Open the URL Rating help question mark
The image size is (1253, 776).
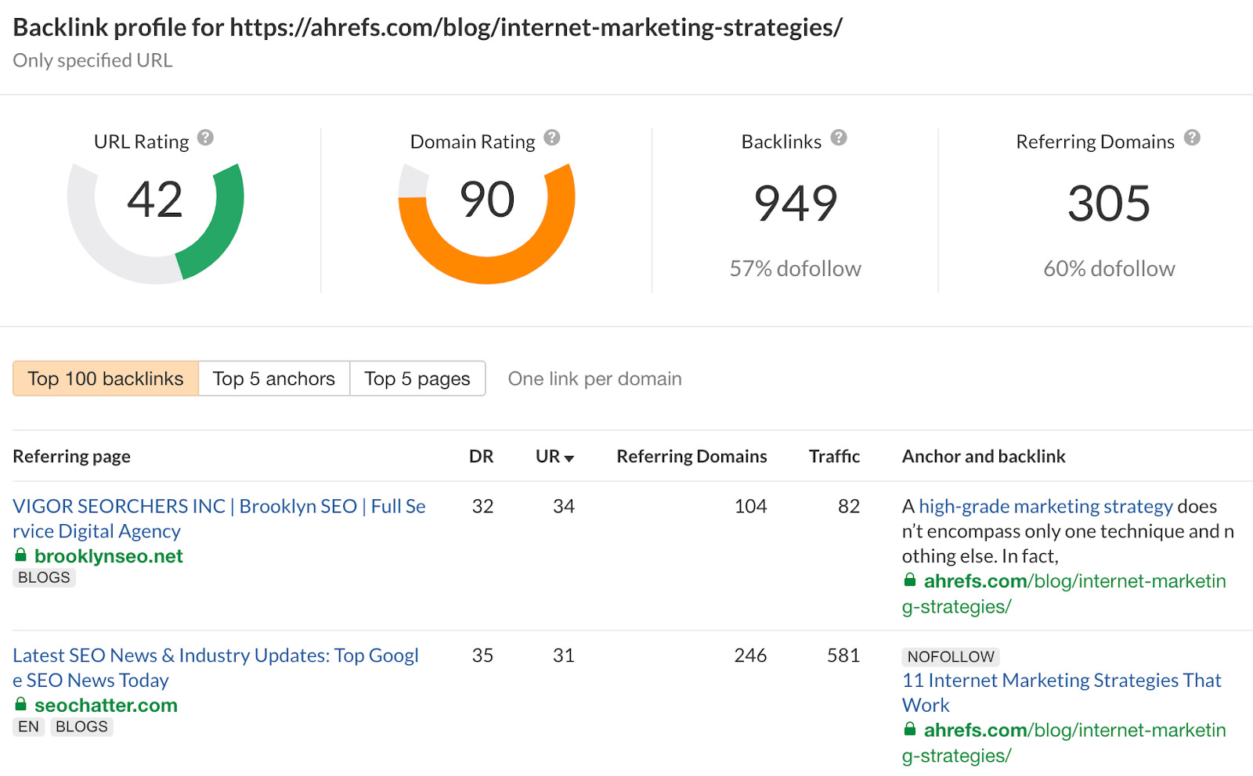tap(205, 138)
